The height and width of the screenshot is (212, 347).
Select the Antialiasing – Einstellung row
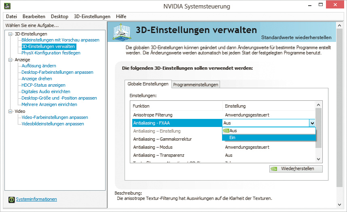177,131
